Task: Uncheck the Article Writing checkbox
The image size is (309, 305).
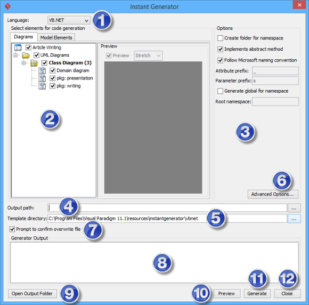Action: pos(28,47)
